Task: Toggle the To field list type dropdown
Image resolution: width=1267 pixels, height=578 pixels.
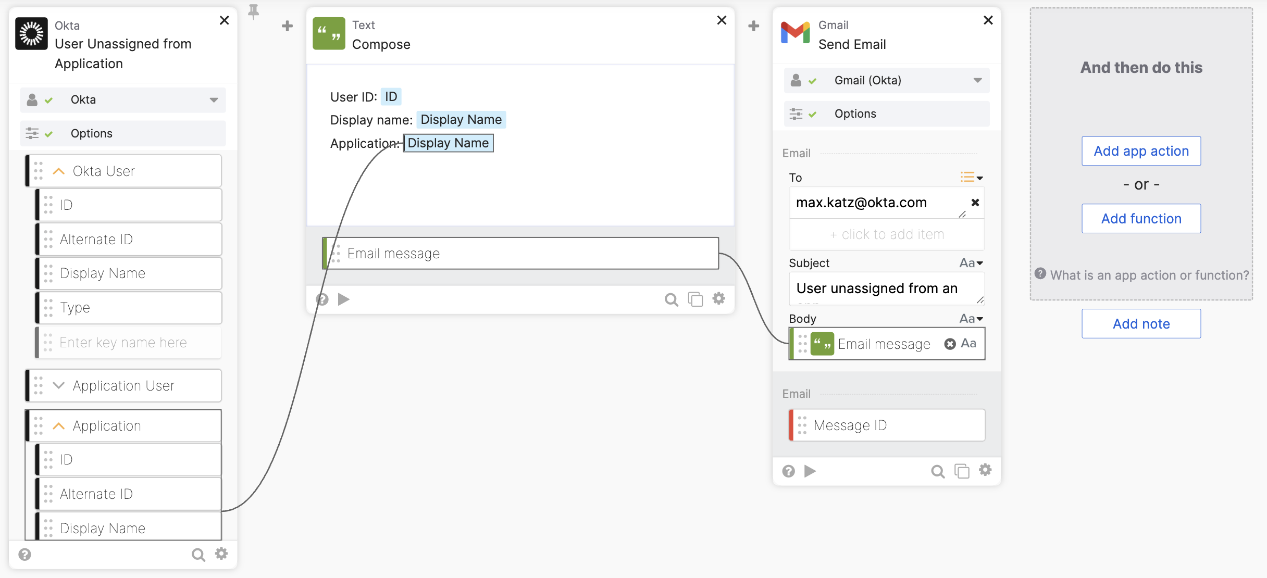Action: (972, 178)
